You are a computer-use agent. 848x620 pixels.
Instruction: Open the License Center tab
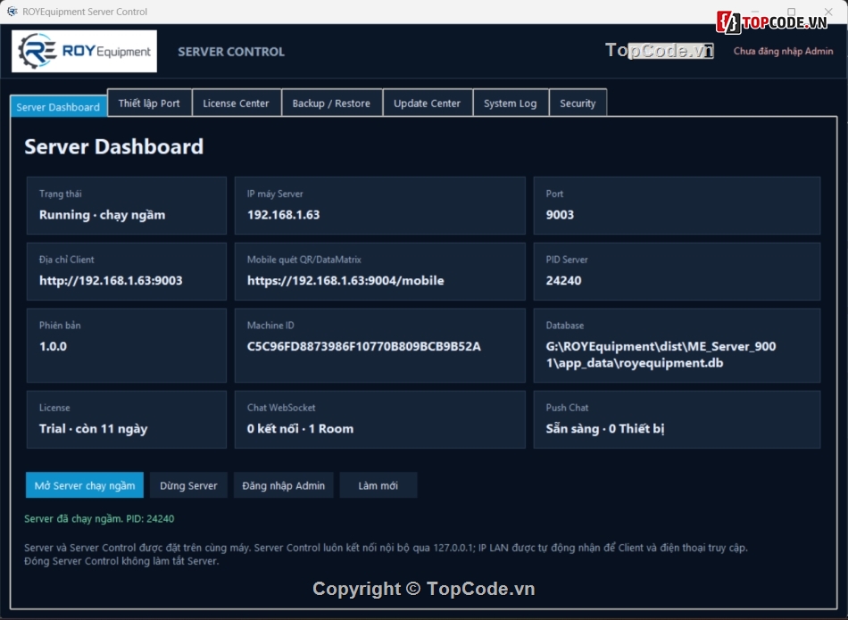(236, 103)
